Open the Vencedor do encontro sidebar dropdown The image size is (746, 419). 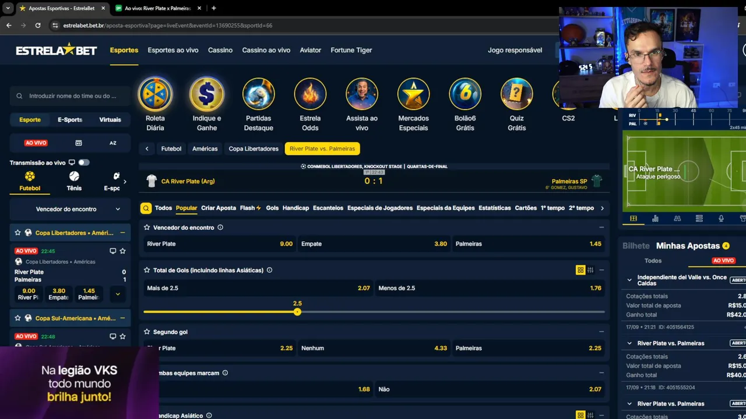71,209
